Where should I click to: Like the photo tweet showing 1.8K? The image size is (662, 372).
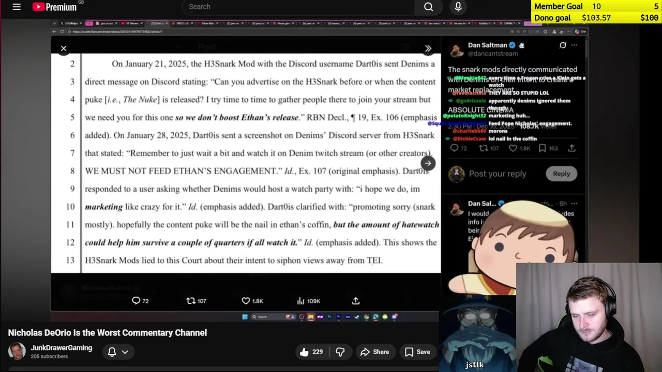(252, 301)
